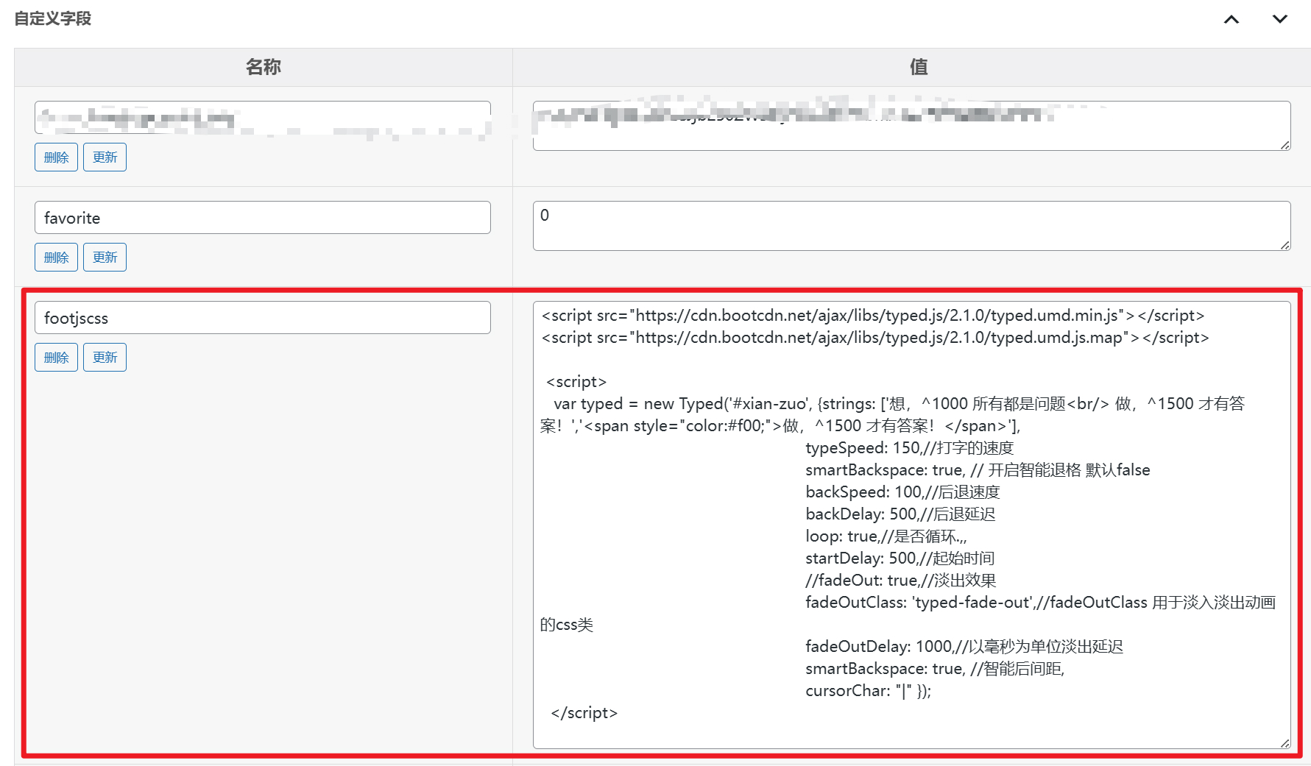The width and height of the screenshot is (1311, 766).
Task: Grab the first value textarea resize handle
Action: (x=1285, y=145)
